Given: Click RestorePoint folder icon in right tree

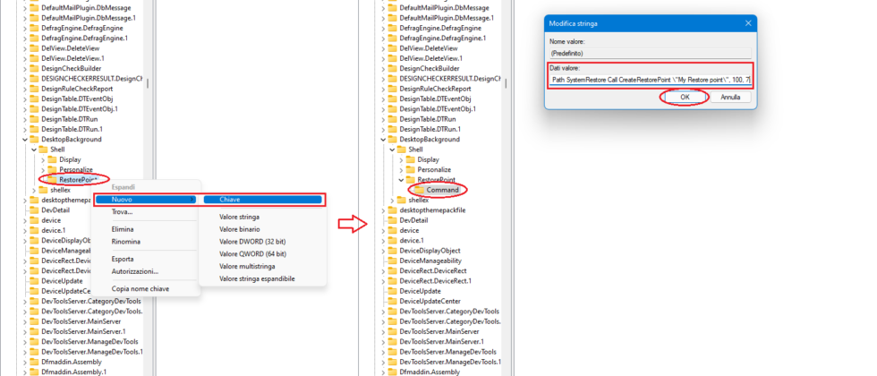Looking at the screenshot, I should point(410,180).
